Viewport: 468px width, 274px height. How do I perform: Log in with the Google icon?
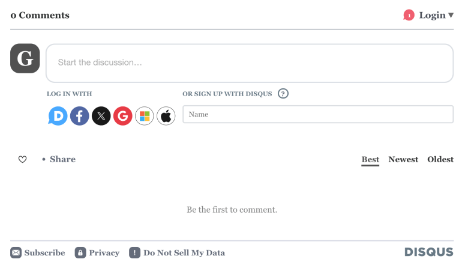(122, 116)
